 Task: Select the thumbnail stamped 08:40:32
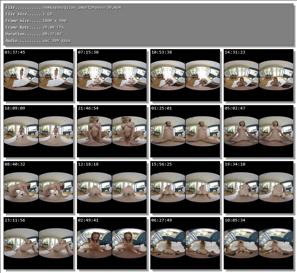tap(38, 187)
